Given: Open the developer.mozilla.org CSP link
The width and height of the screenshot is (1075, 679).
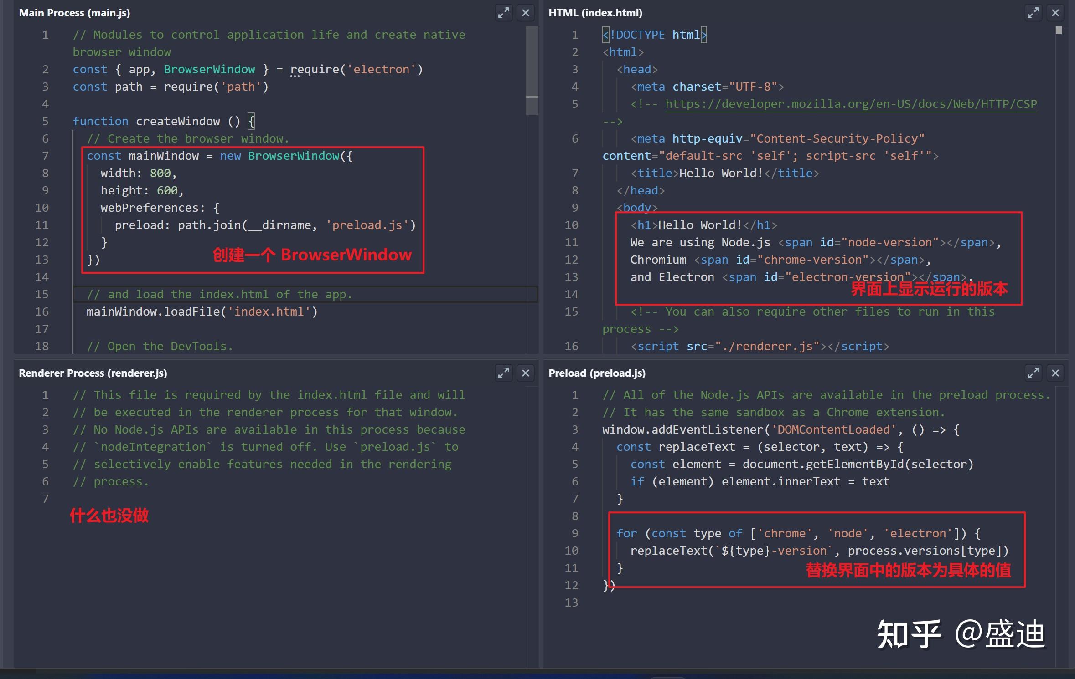Looking at the screenshot, I should coord(851,104).
